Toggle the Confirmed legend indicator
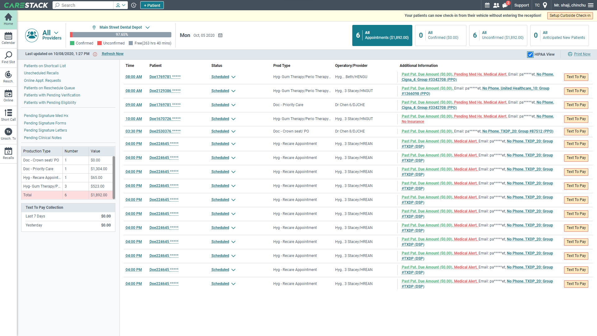Viewport: 597px width, 336px height. click(72, 43)
